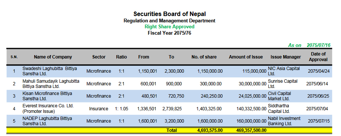
Task: Select 'Mahuli Samudayik Laghubitta Bittiya Sanstha Ltd.' cell
Action: [x=51, y=83]
